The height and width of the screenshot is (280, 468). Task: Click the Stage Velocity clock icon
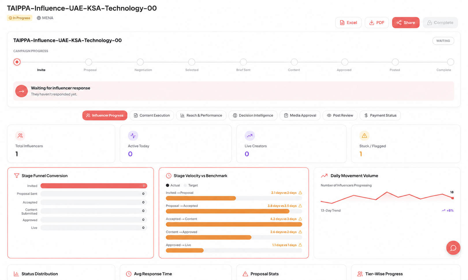[x=169, y=176]
